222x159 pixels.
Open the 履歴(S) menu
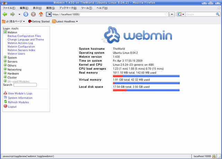coord(50,8)
